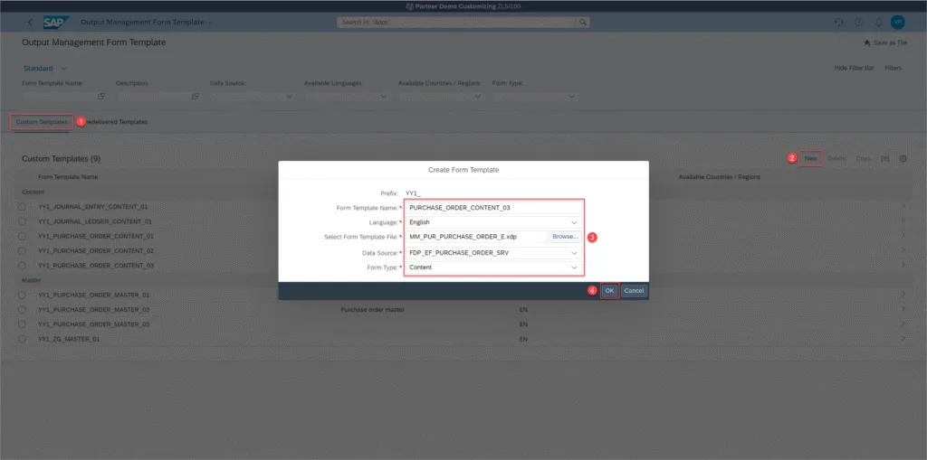Screen dimensions: 927x460
Task: Click OK in Create Form Template dialog
Action: 609,290
